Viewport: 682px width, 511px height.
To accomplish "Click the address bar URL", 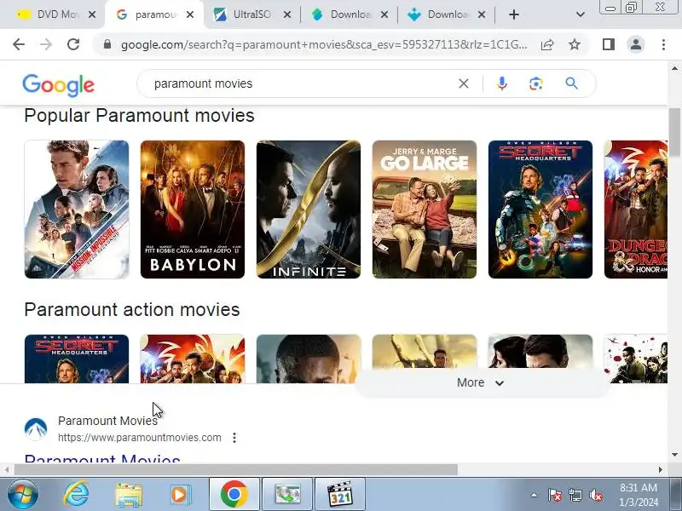I will pyautogui.click(x=324, y=44).
